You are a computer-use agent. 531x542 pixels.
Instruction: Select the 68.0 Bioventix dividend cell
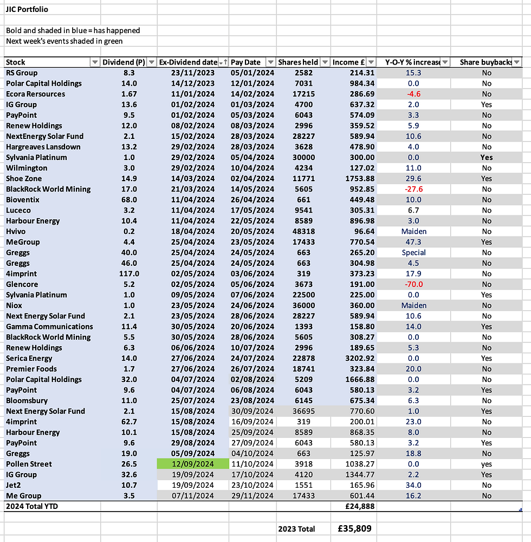[x=129, y=200]
